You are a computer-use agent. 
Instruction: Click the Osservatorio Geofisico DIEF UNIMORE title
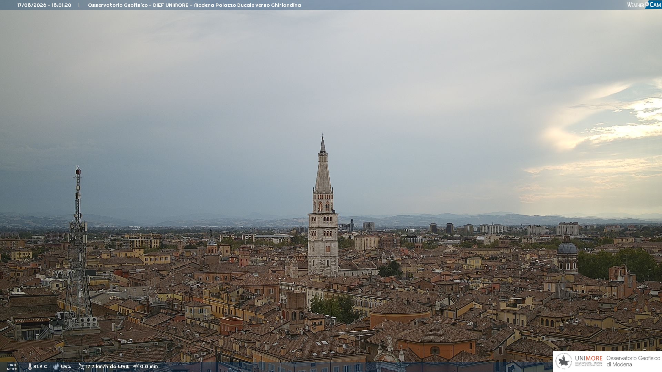click(x=194, y=5)
